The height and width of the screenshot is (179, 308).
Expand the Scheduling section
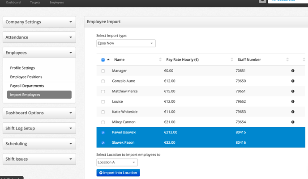(39, 144)
